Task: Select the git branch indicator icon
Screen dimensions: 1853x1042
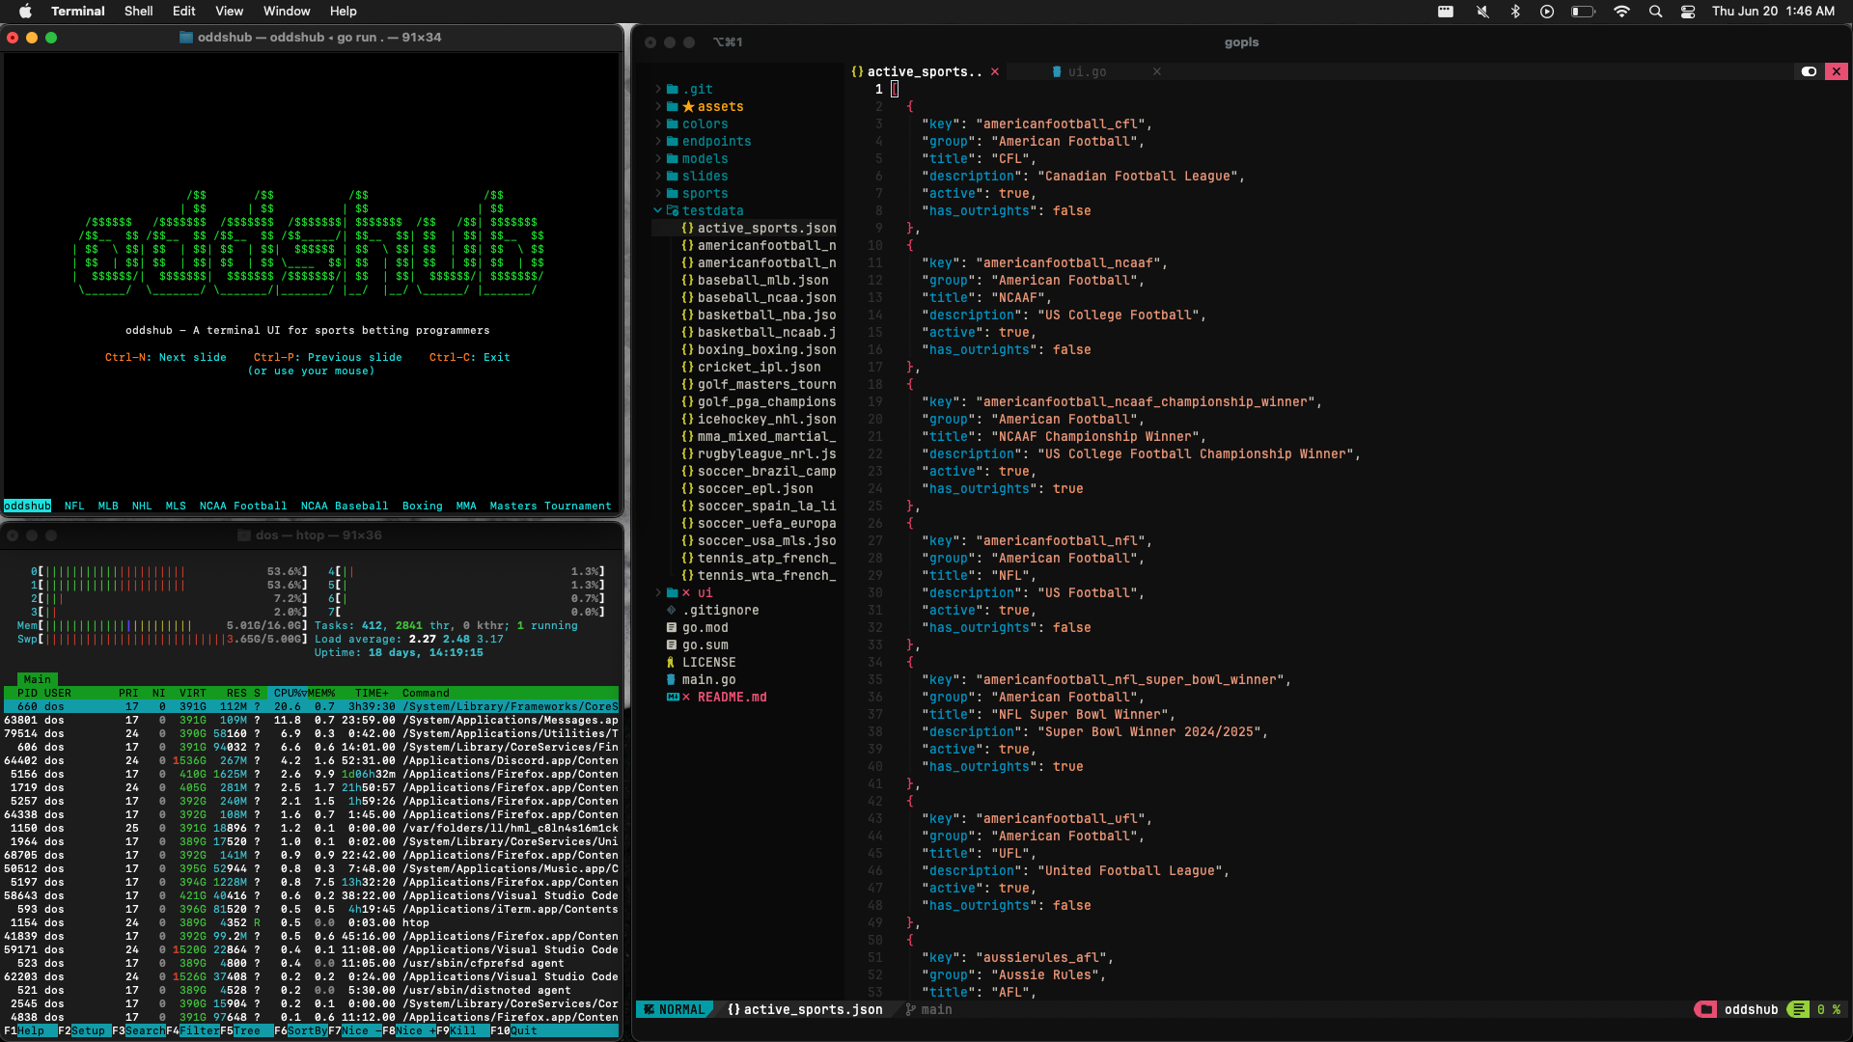Action: 910,1009
